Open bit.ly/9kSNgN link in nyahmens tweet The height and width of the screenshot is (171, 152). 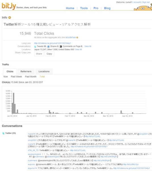point(102,160)
